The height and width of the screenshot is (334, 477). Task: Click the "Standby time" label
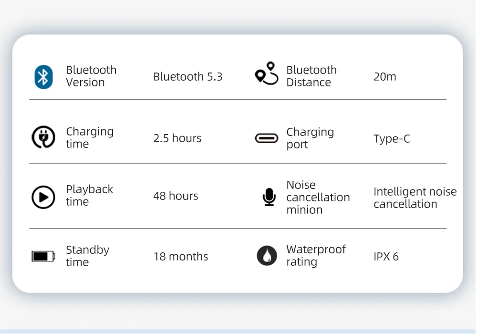(x=87, y=256)
